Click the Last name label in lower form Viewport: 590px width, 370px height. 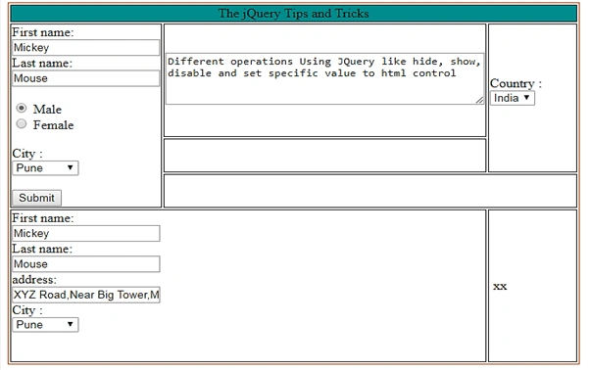coord(42,249)
